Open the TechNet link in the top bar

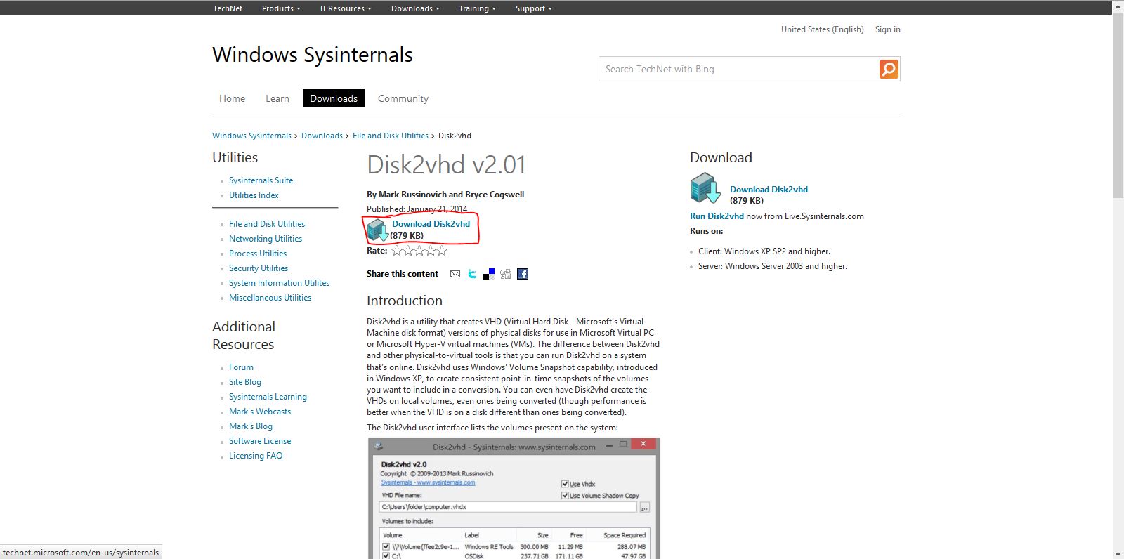228,8
